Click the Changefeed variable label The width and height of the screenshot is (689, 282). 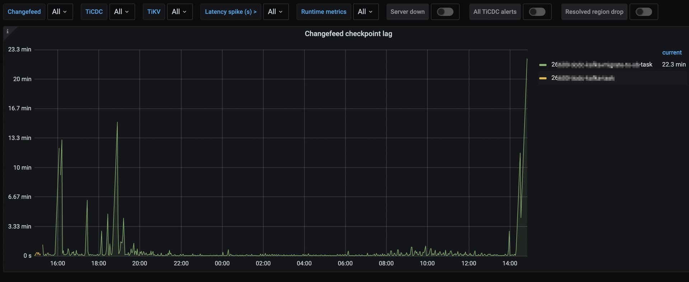pos(24,12)
